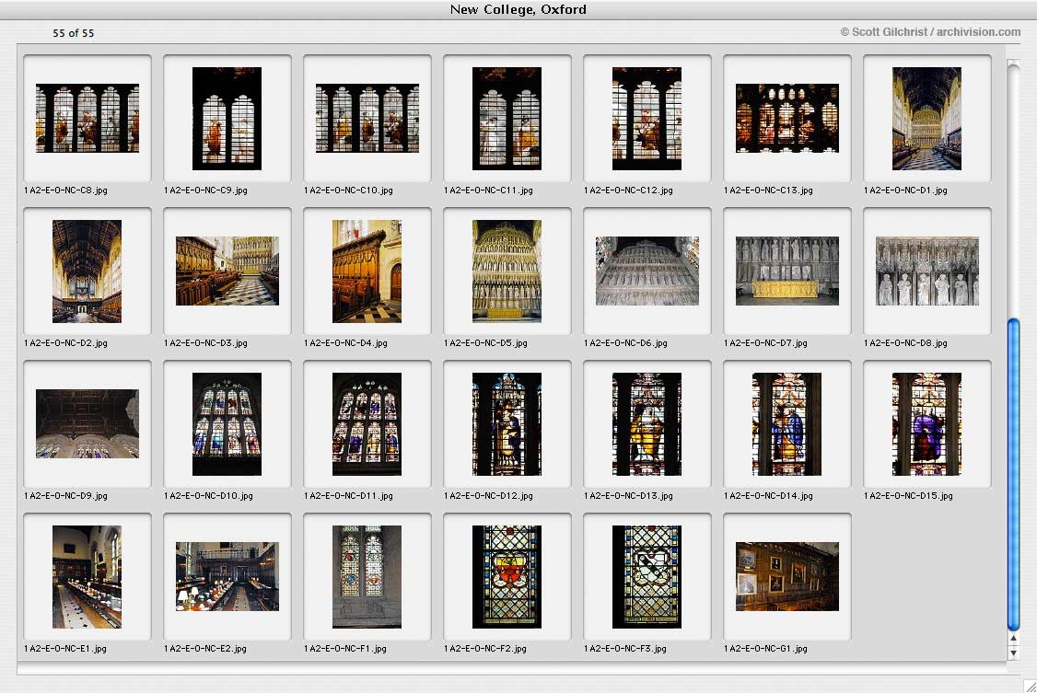Click the scrollbar up arrow
This screenshot has width=1037, height=693.
pos(1013,639)
